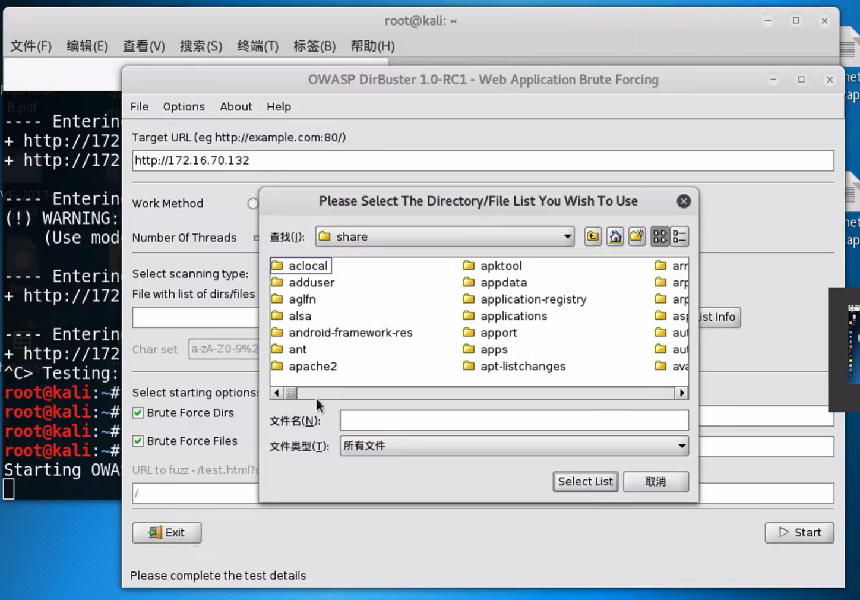Open terminal 文件(F) menu
This screenshot has width=860, height=600.
[x=31, y=46]
